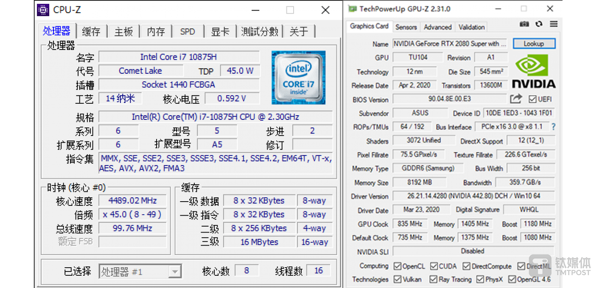611x288 pixels.
Task: Switch to the 主板 tab in CPU-Z
Action: (x=123, y=32)
